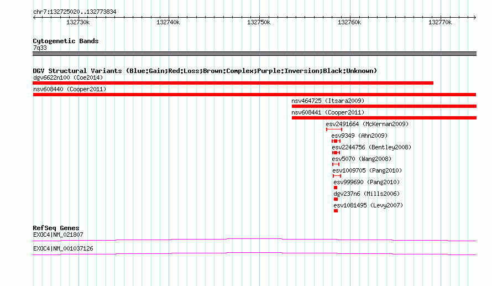Open the esv2491664 (McKernan2009) label
This screenshot has width=492, height=286.
367,124
